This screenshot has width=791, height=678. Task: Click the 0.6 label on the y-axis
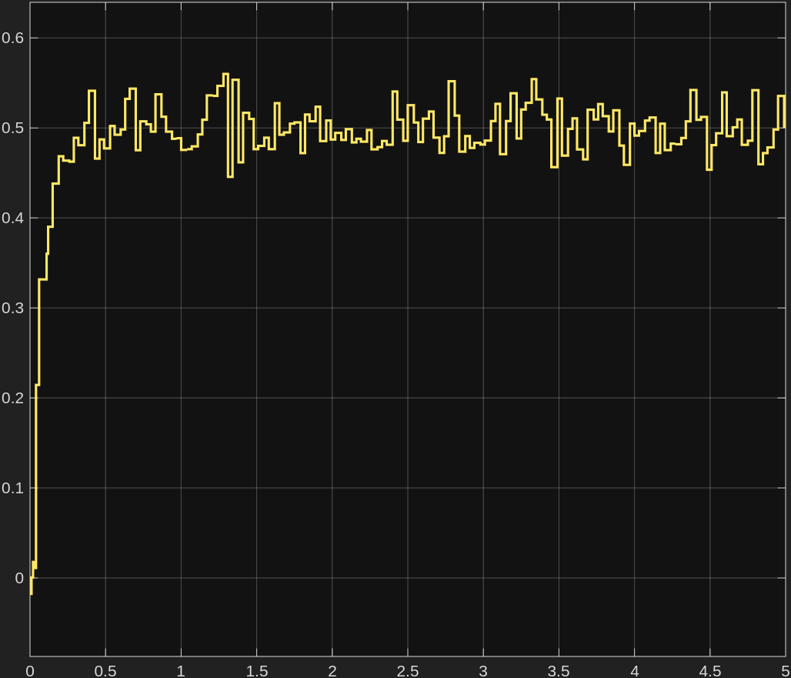click(x=12, y=38)
